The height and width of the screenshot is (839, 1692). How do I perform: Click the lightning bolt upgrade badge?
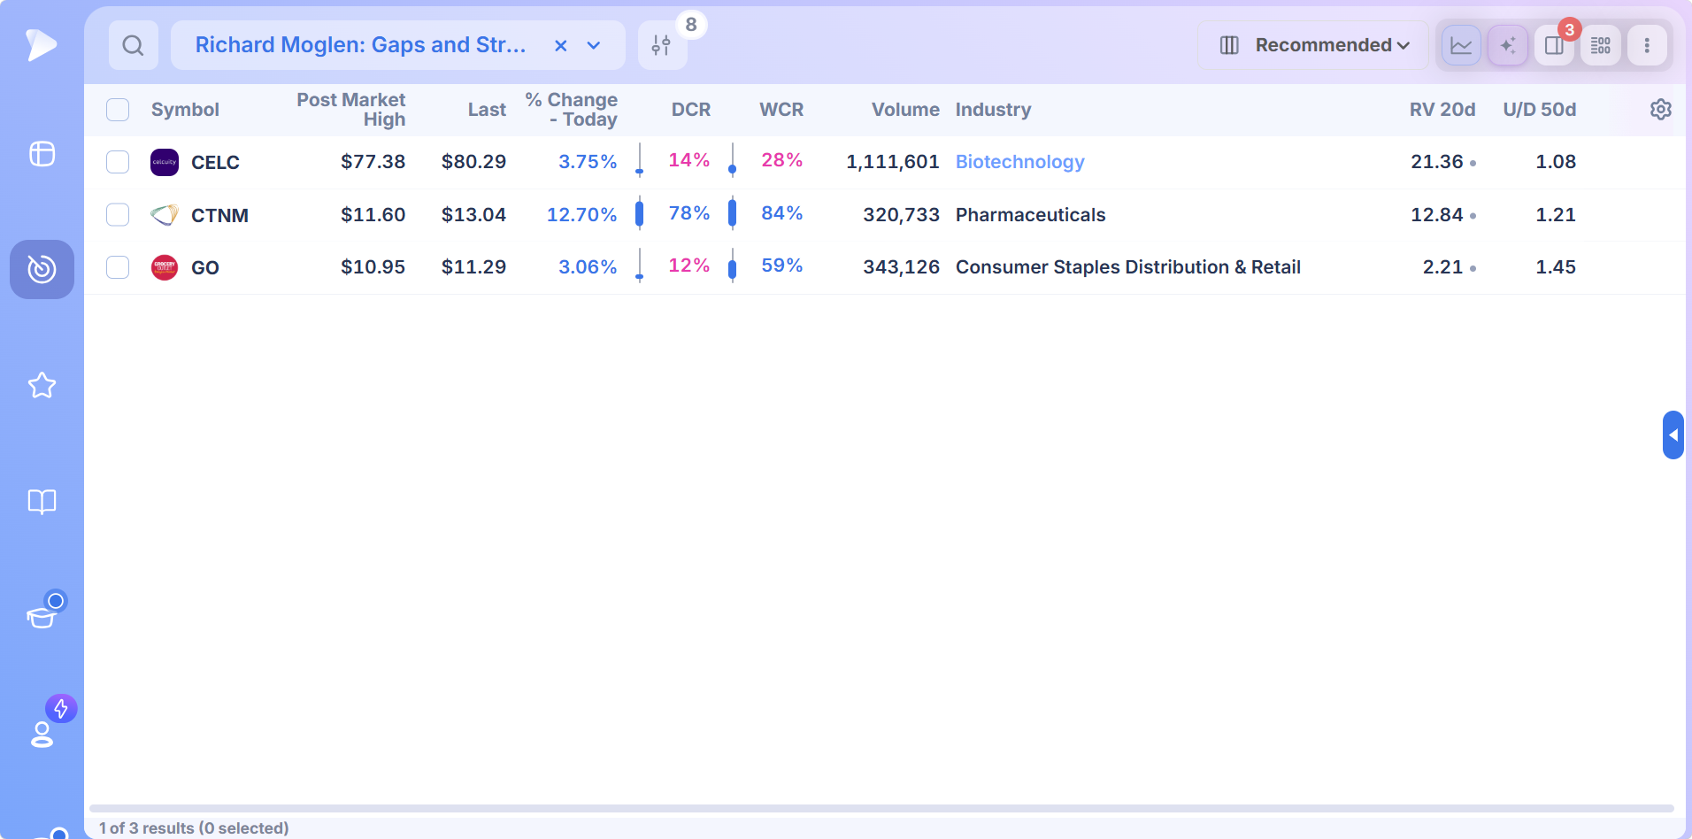pos(61,709)
